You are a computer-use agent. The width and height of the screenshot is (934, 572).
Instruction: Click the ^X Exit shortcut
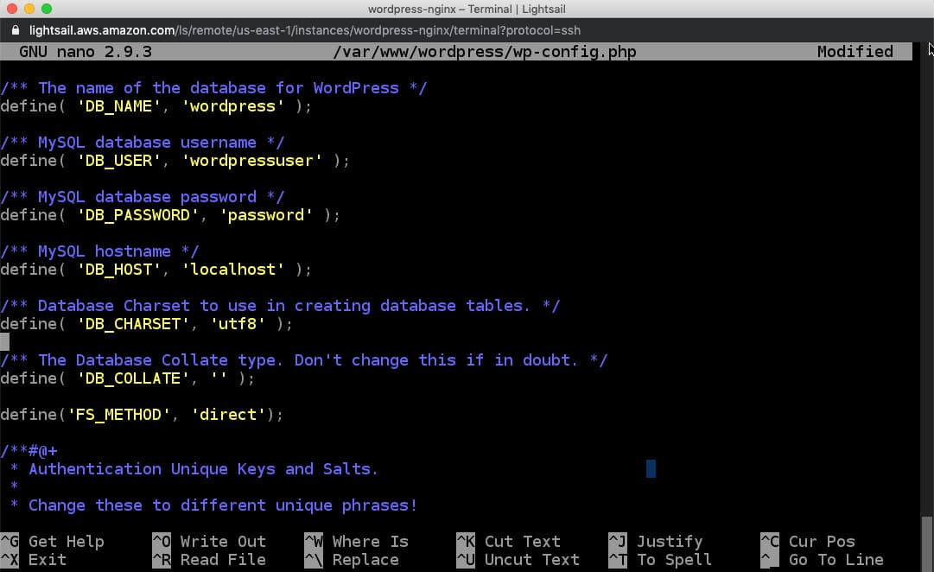tap(34, 560)
